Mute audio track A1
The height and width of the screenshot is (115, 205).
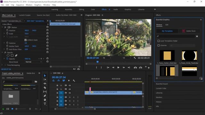click(x=70, y=97)
